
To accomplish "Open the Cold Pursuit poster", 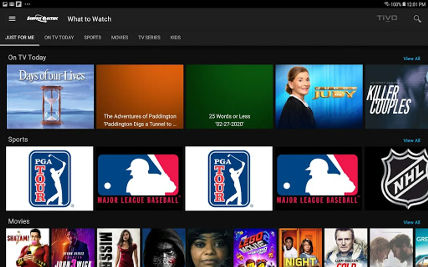I will click(346, 247).
